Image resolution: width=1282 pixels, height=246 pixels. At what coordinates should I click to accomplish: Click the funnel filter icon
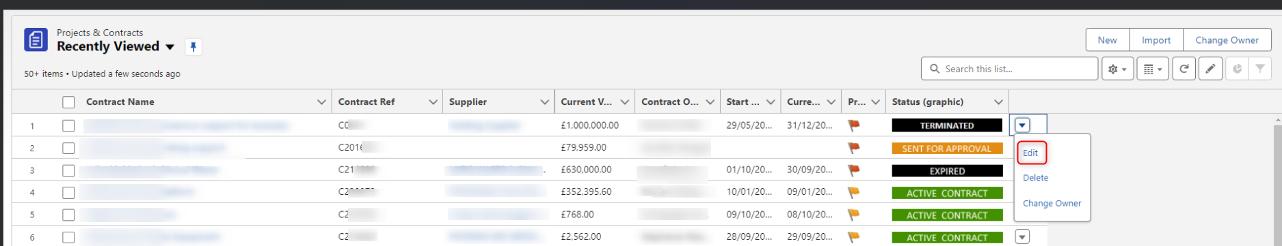(1259, 69)
